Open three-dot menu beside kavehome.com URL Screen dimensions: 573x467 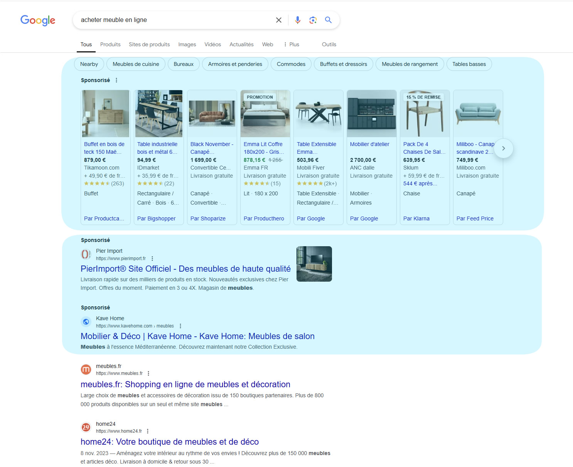point(180,326)
